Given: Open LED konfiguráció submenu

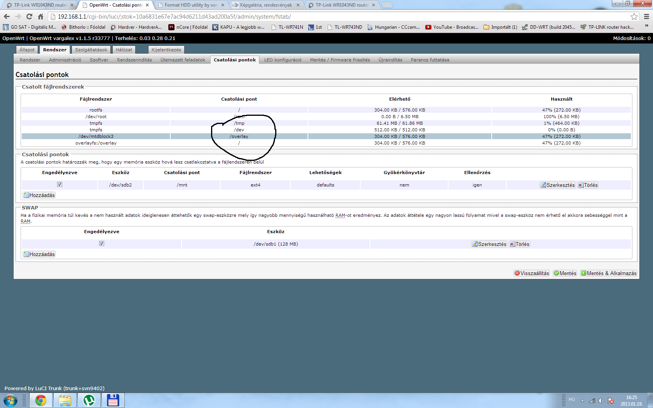Looking at the screenshot, I should coord(283,60).
